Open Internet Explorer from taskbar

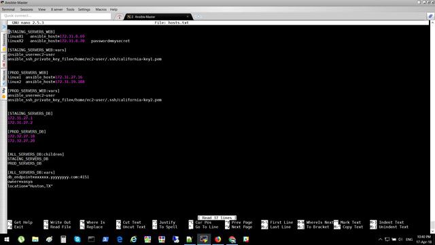click(x=134, y=240)
